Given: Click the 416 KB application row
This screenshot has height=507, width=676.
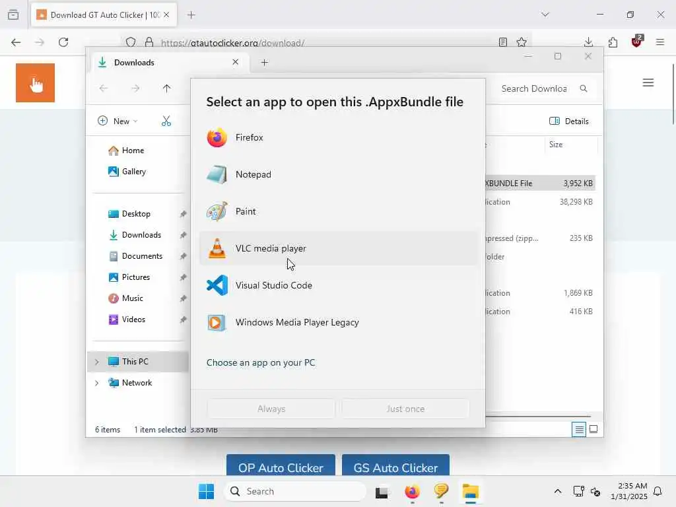Looking at the screenshot, I should pos(540,312).
